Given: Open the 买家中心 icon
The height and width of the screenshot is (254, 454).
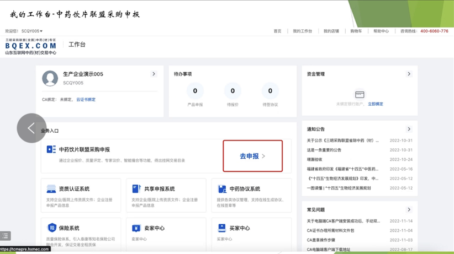Looking at the screenshot, I should click(222, 228).
